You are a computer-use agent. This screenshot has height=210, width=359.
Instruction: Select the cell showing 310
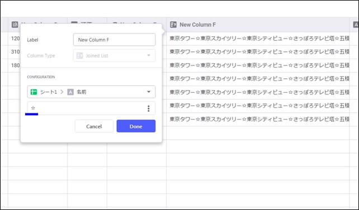pos(14,52)
